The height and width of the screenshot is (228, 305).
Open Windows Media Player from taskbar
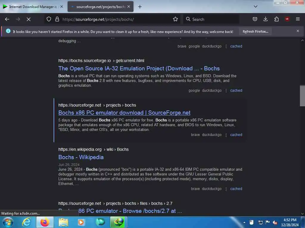(81, 222)
